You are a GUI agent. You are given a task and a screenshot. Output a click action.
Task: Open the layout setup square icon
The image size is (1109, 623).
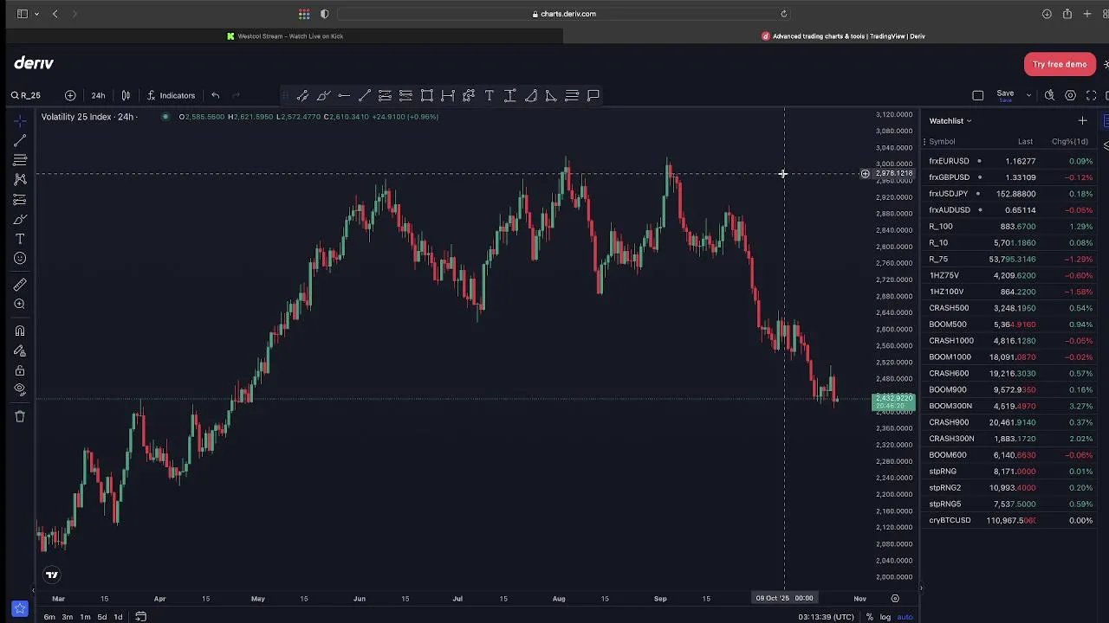click(x=978, y=95)
